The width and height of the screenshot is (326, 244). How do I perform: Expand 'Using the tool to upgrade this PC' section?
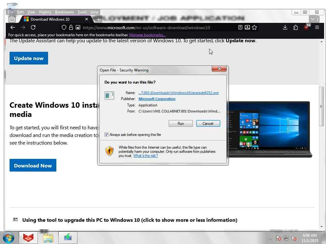[x=130, y=220]
